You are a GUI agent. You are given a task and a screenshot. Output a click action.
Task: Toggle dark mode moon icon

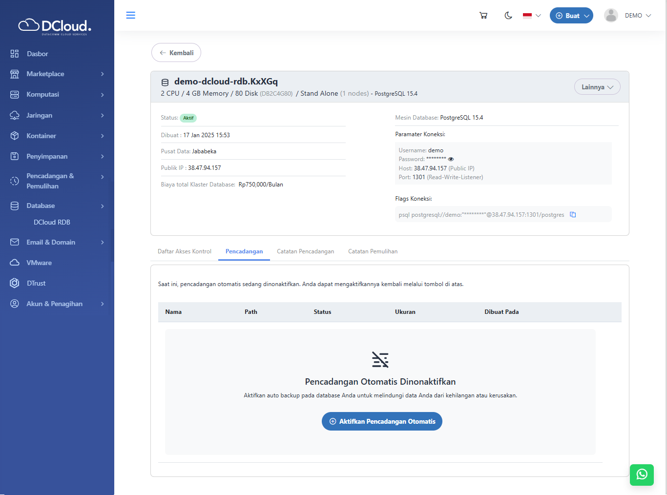508,16
